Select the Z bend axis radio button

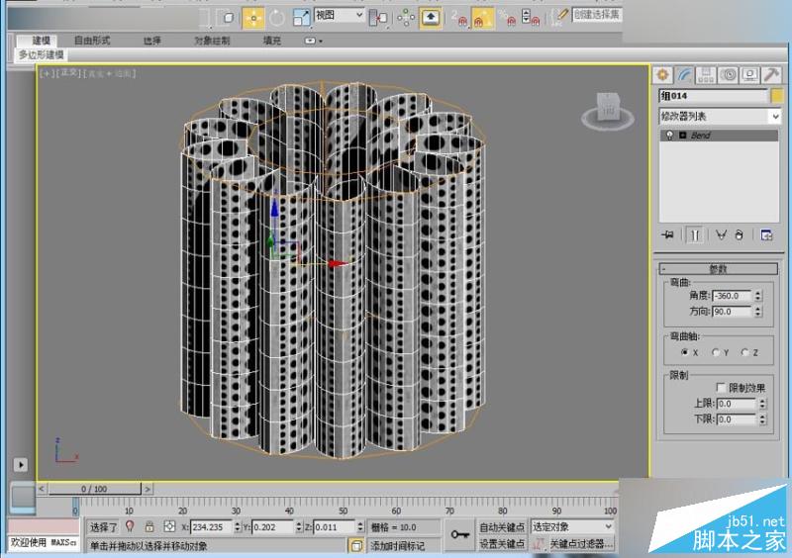tap(742, 352)
